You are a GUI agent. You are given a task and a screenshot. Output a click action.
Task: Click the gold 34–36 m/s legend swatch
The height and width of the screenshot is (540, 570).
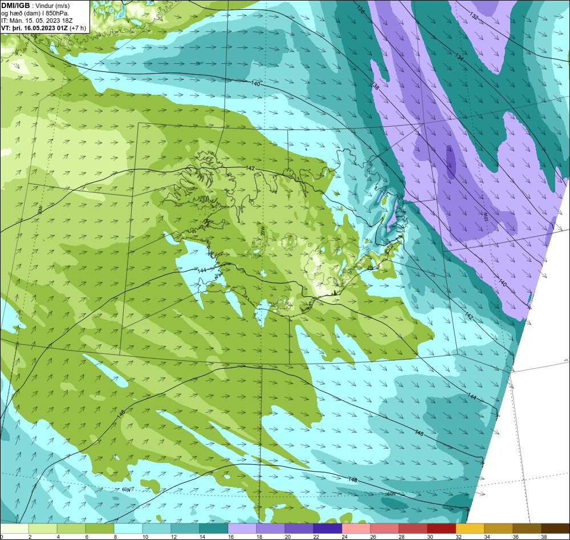coord(498,529)
